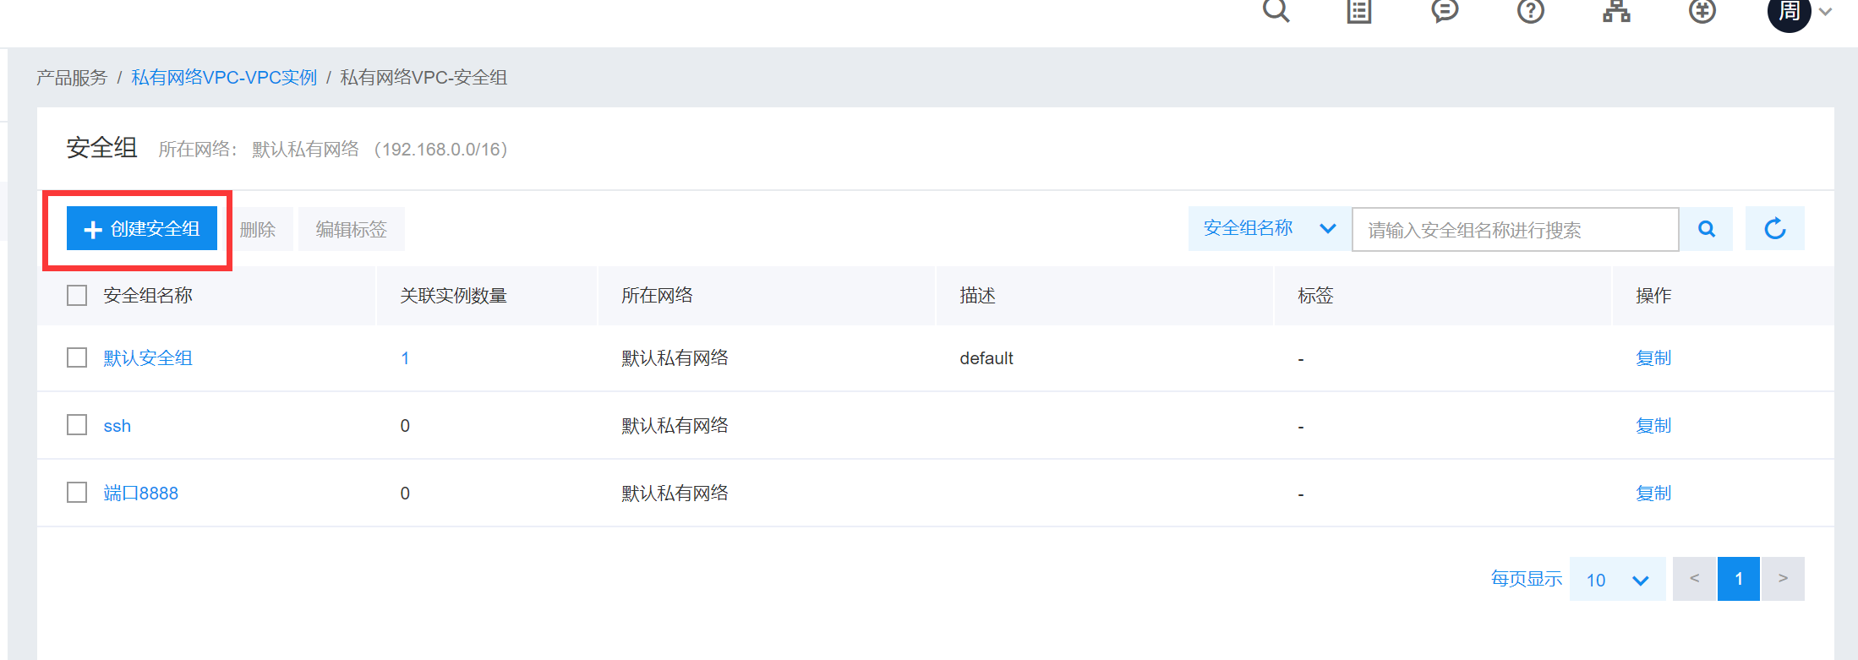Viewport: 1858px width, 660px height.
Task: Click 复制 for the ssh row
Action: [x=1653, y=426]
